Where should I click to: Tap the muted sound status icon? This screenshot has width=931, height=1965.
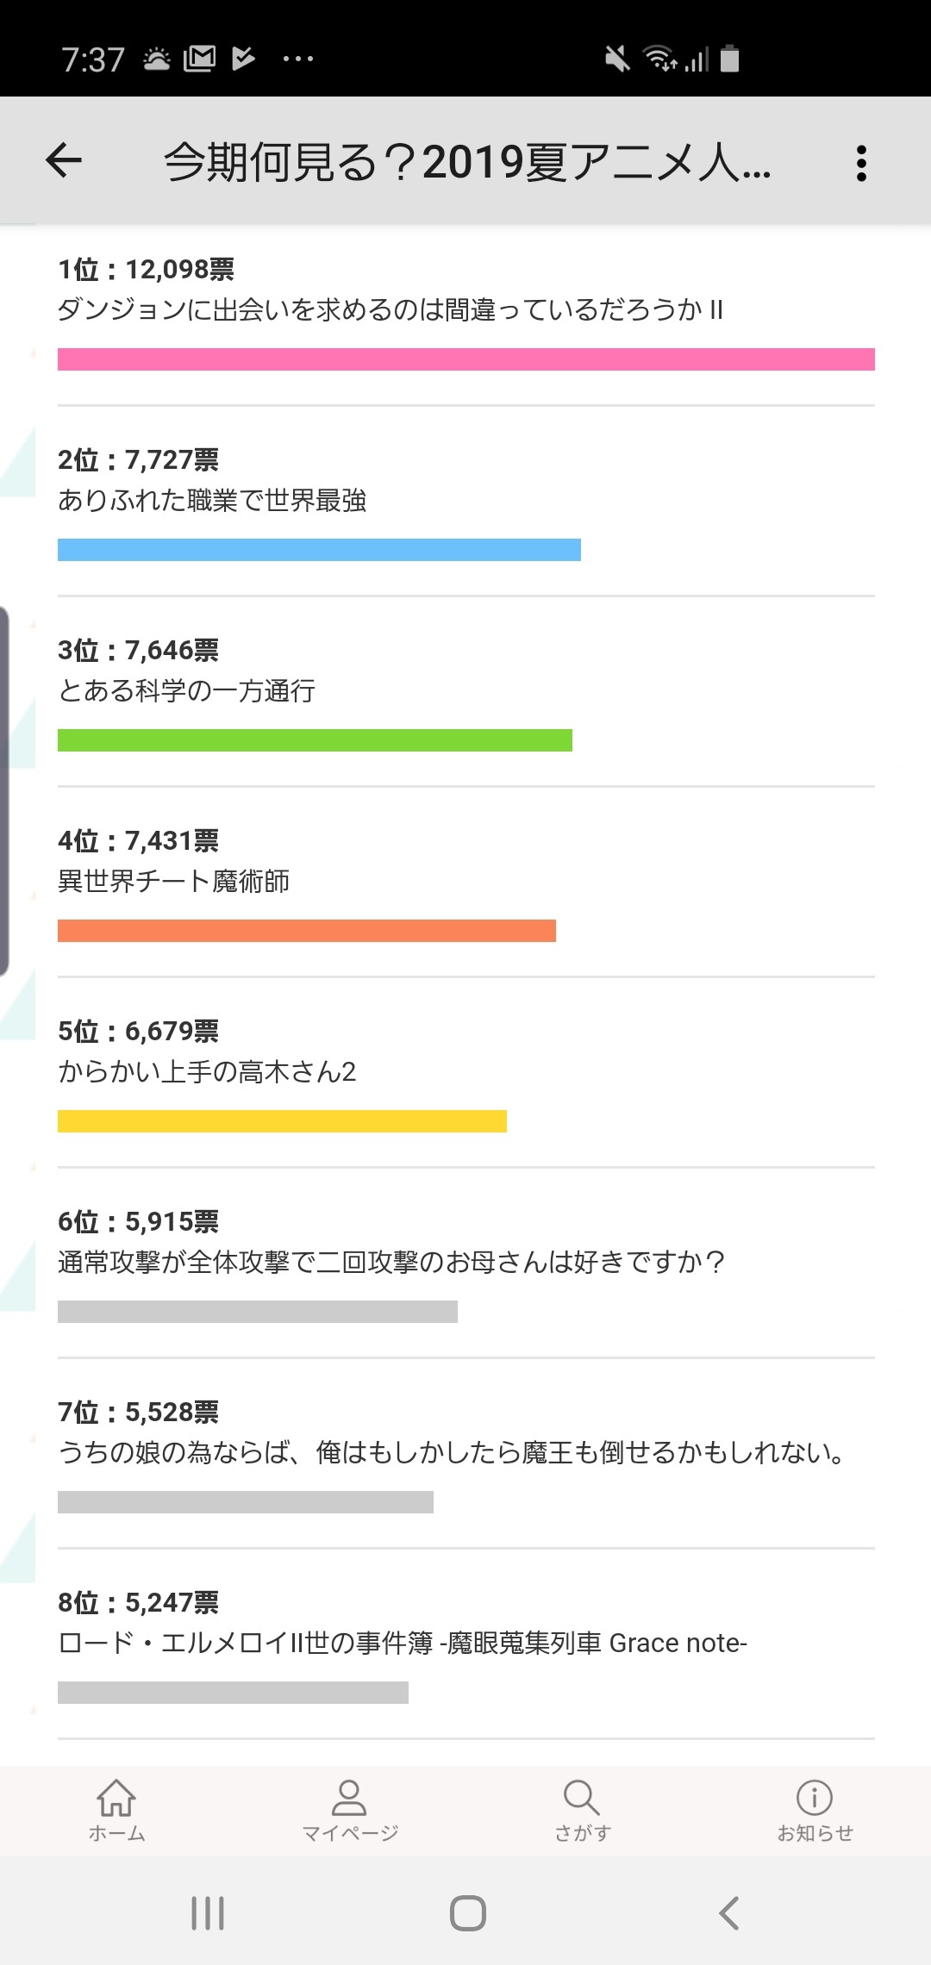click(617, 59)
